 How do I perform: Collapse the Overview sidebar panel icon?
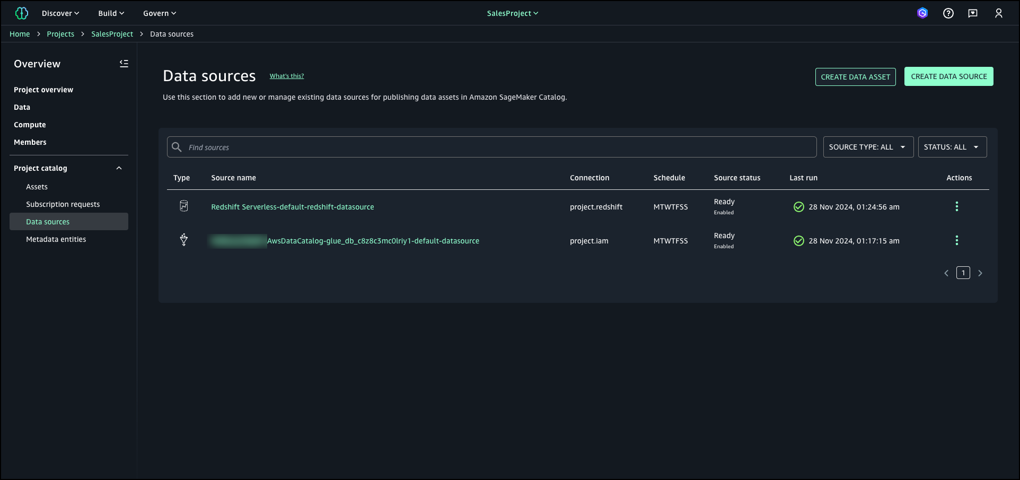coord(124,64)
